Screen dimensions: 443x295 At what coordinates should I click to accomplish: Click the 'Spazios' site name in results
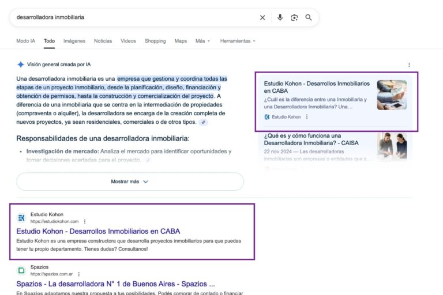coord(39,267)
